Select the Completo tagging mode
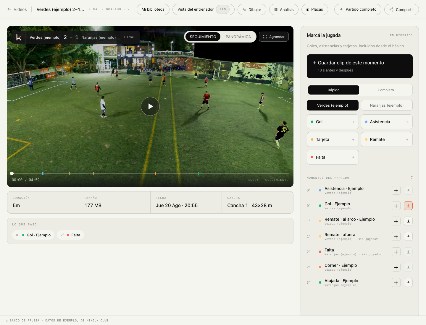 click(x=386, y=90)
